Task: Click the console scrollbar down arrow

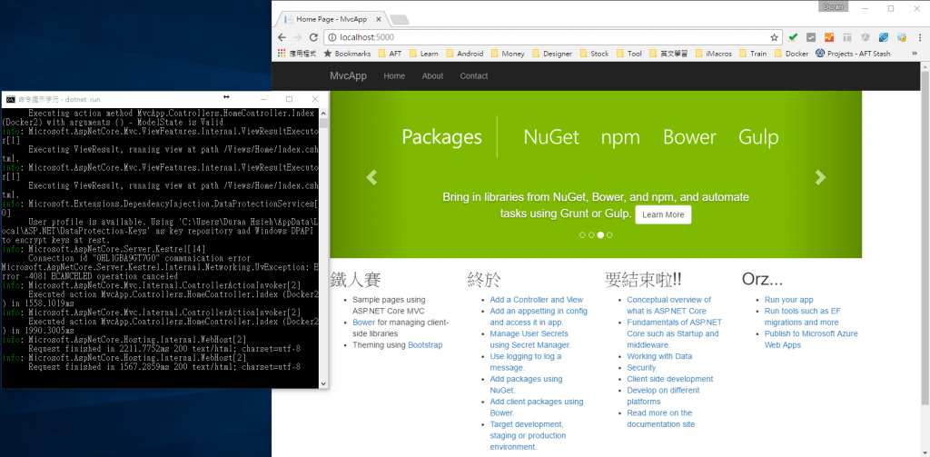Action: tap(323, 384)
